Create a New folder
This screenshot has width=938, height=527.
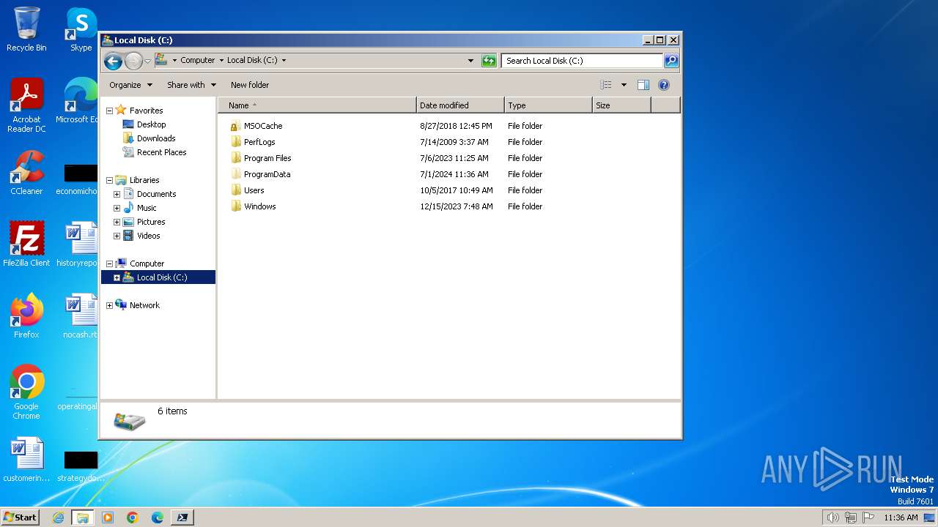coord(250,85)
